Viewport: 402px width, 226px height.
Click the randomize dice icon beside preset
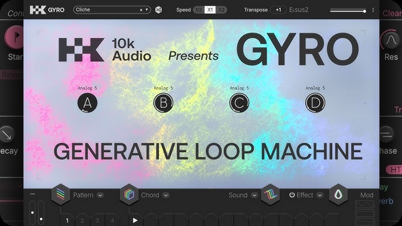click(x=158, y=10)
